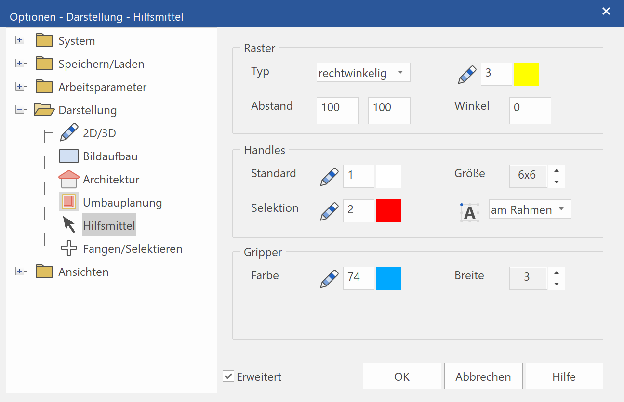Image resolution: width=624 pixels, height=402 pixels.
Task: Click the Ansichten tree label
Action: coord(83,272)
